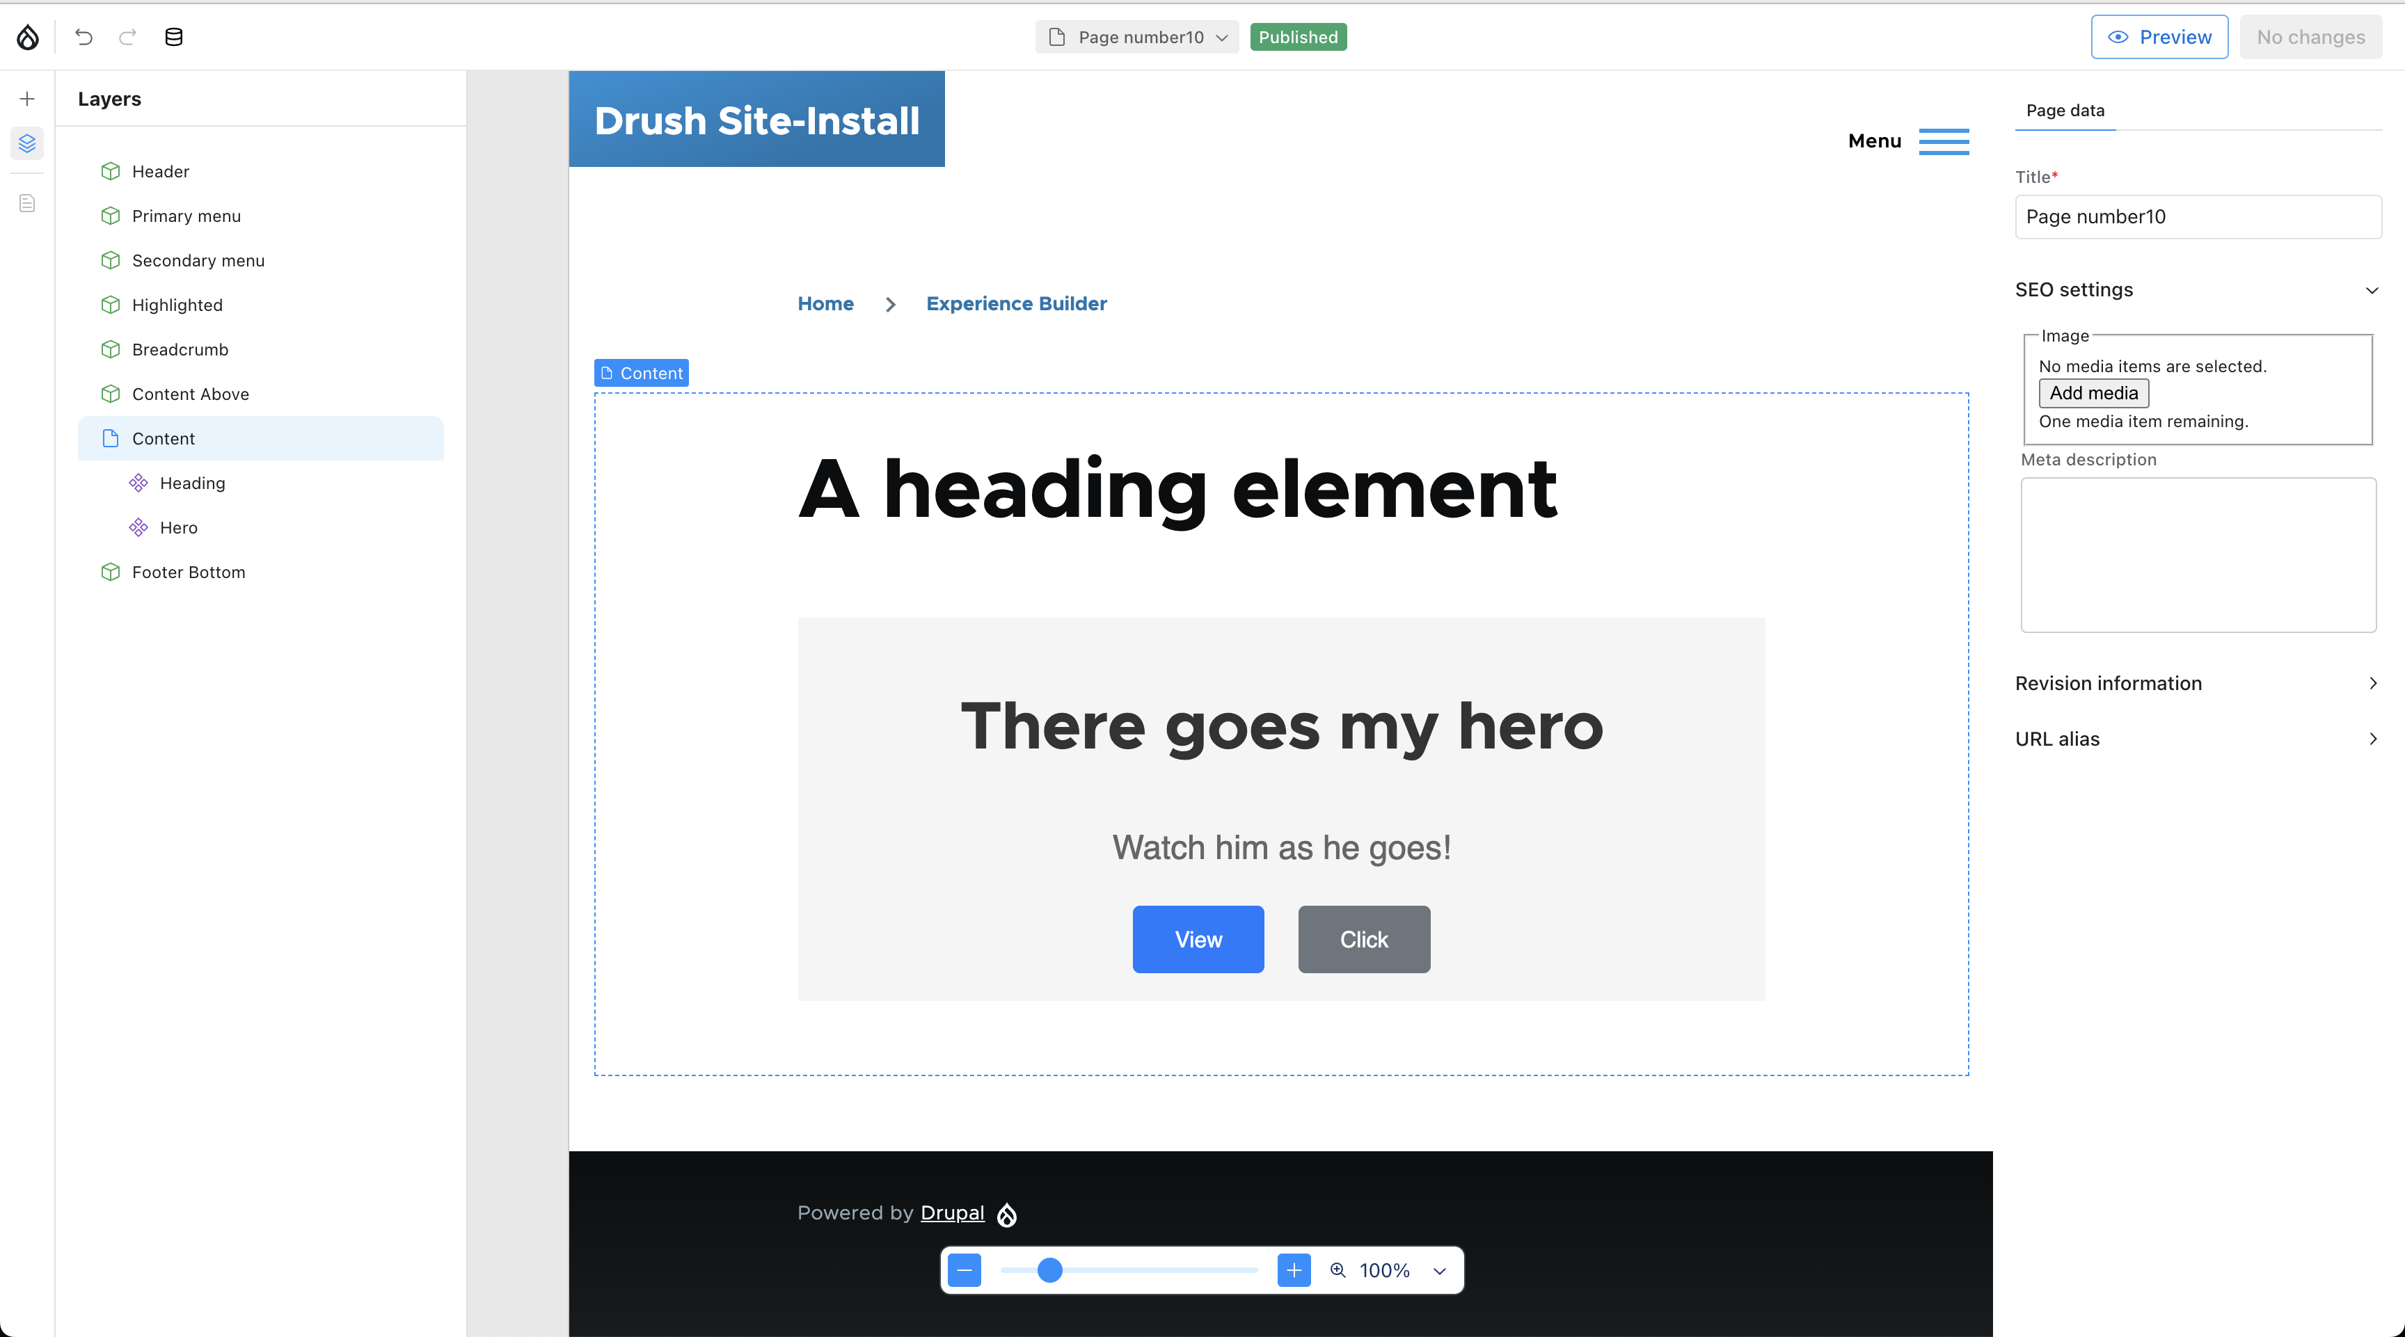2405x1337 pixels.
Task: Click the Highlighted region cube icon
Action: click(x=111, y=305)
